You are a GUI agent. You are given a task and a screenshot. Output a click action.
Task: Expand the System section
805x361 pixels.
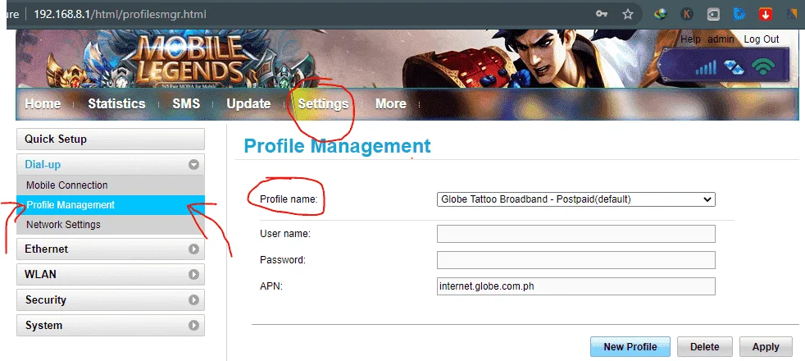click(111, 326)
